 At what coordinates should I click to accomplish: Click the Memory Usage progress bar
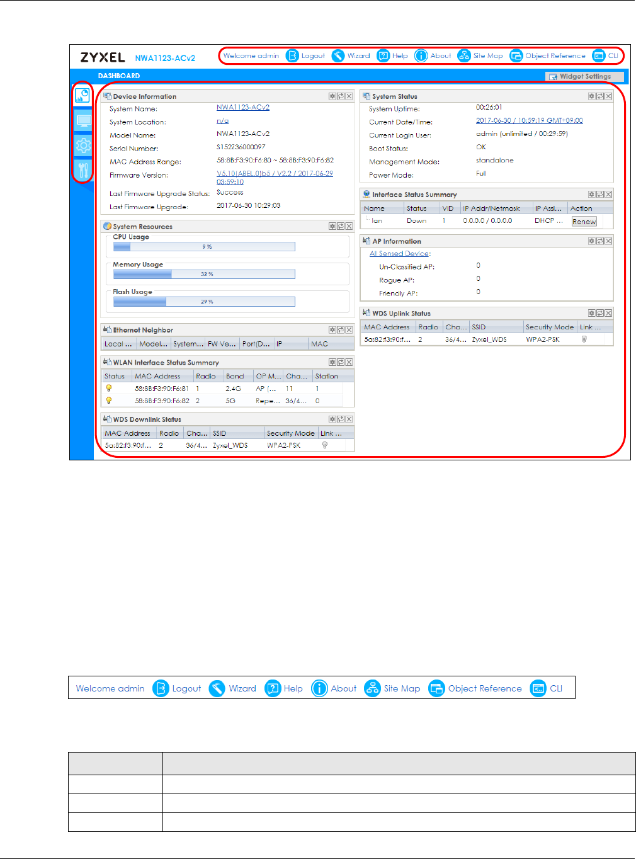pyautogui.click(x=204, y=274)
